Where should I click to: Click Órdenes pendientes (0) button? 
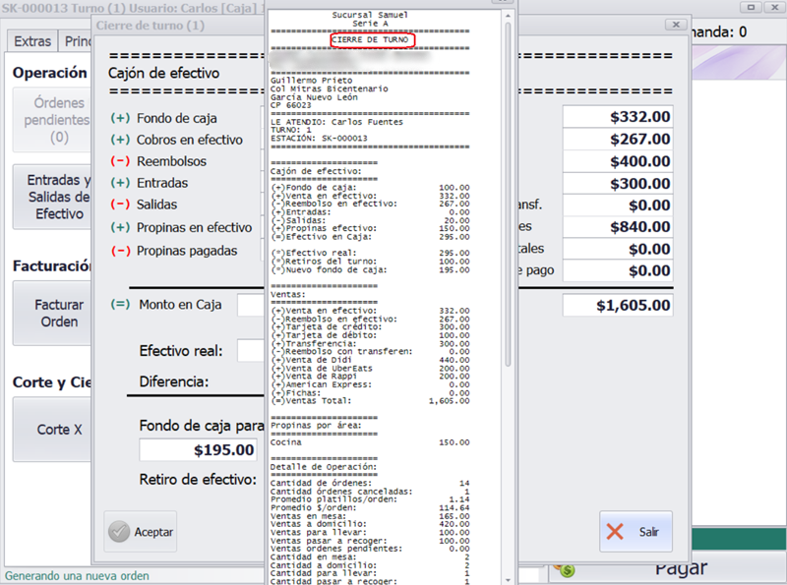(53, 120)
